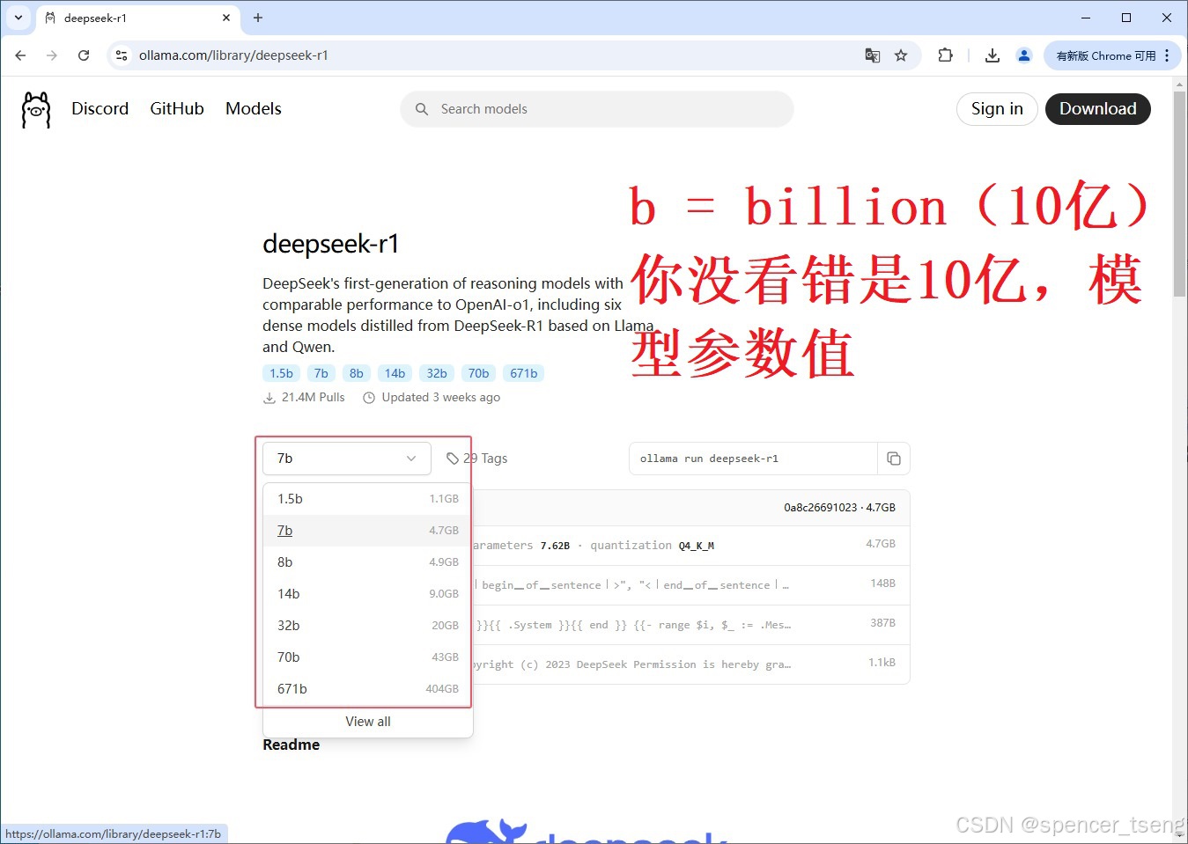Open the GitHub link

click(x=177, y=109)
